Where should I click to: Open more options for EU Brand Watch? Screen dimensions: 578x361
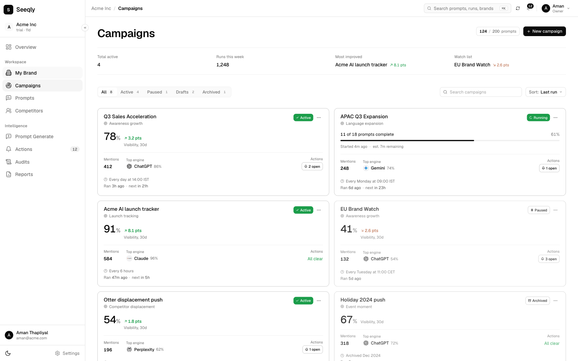(x=555, y=210)
